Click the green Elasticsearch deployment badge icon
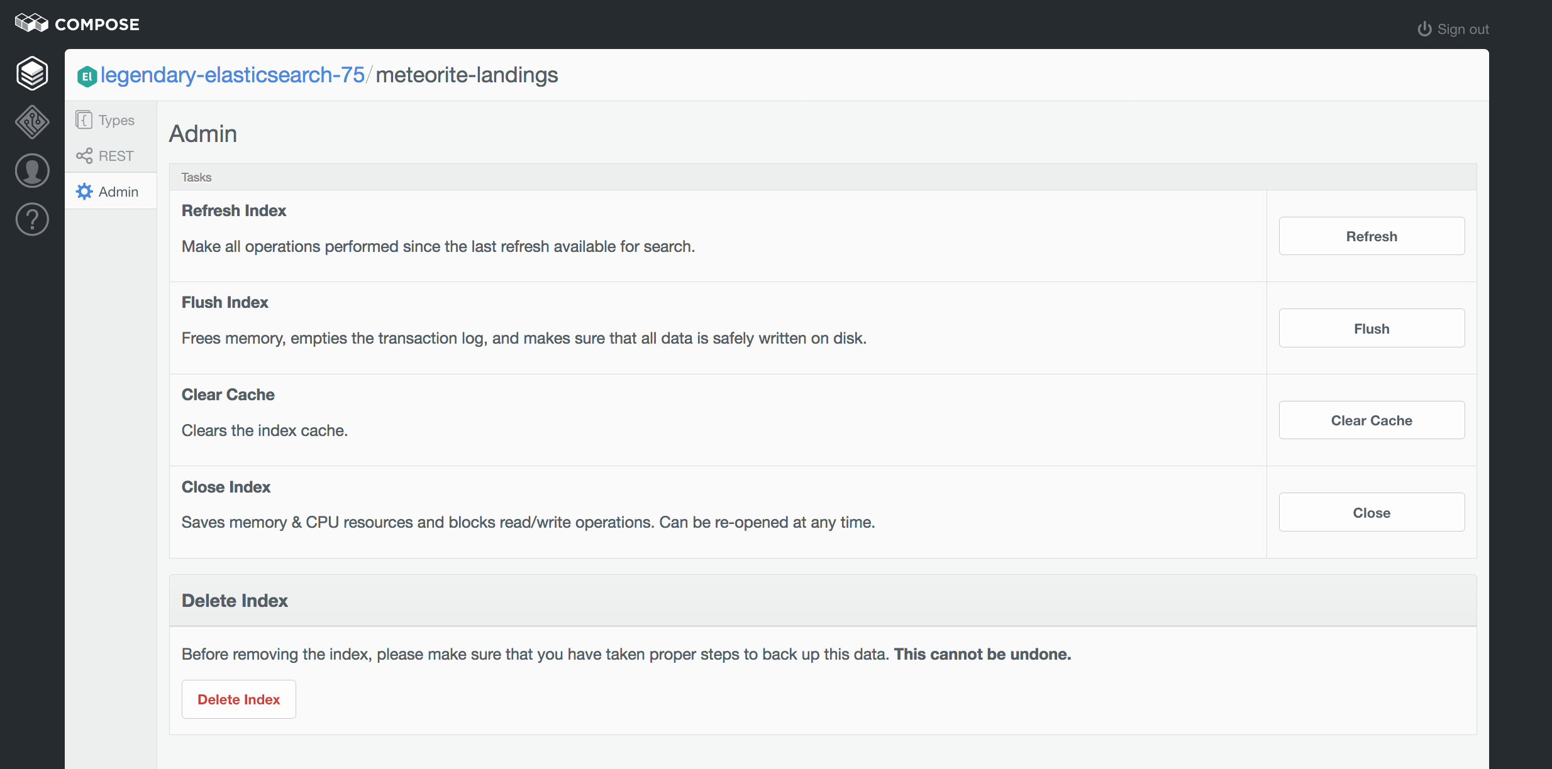 [x=87, y=76]
